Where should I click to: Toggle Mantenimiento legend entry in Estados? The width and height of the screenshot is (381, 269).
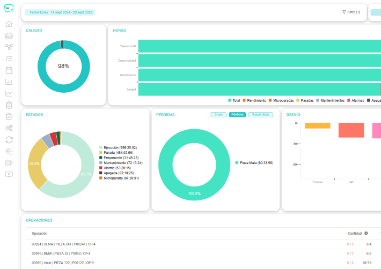(121, 163)
